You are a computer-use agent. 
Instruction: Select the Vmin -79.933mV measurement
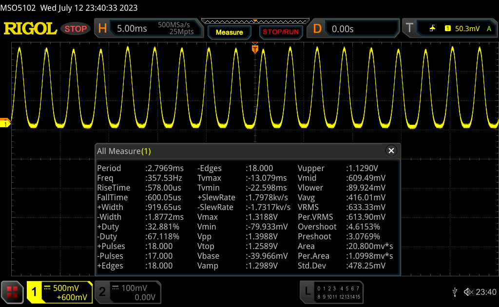[243, 227]
